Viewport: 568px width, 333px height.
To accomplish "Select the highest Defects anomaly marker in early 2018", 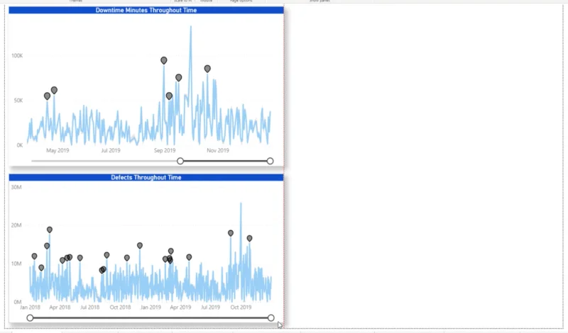I will coord(50,230).
